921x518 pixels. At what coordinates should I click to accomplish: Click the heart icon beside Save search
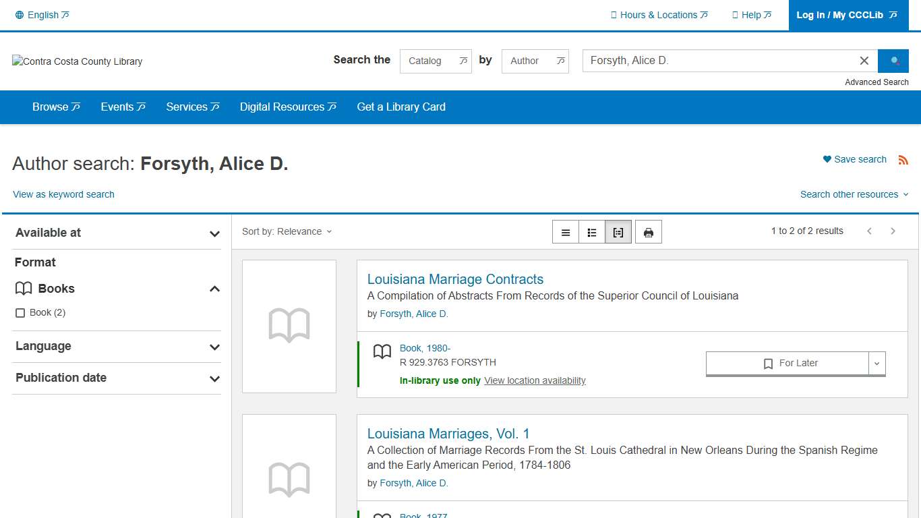click(827, 159)
